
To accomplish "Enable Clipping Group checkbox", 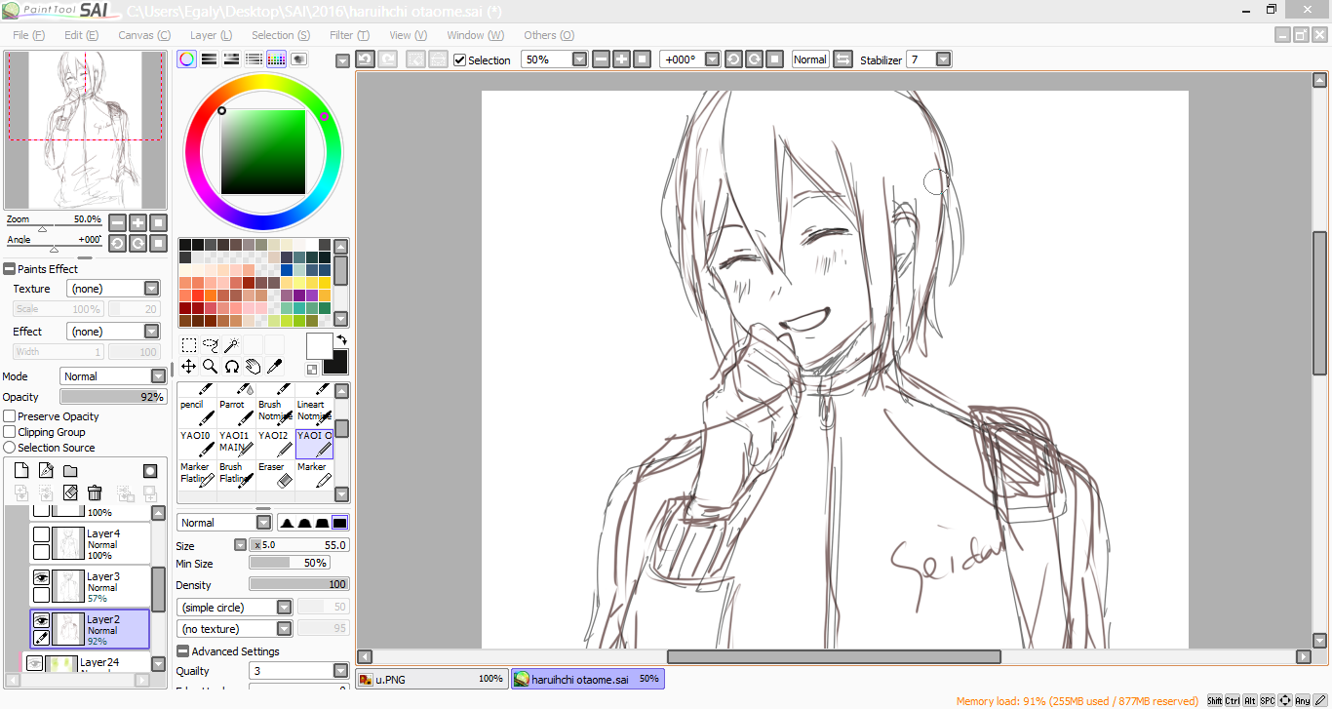I will click(10, 432).
